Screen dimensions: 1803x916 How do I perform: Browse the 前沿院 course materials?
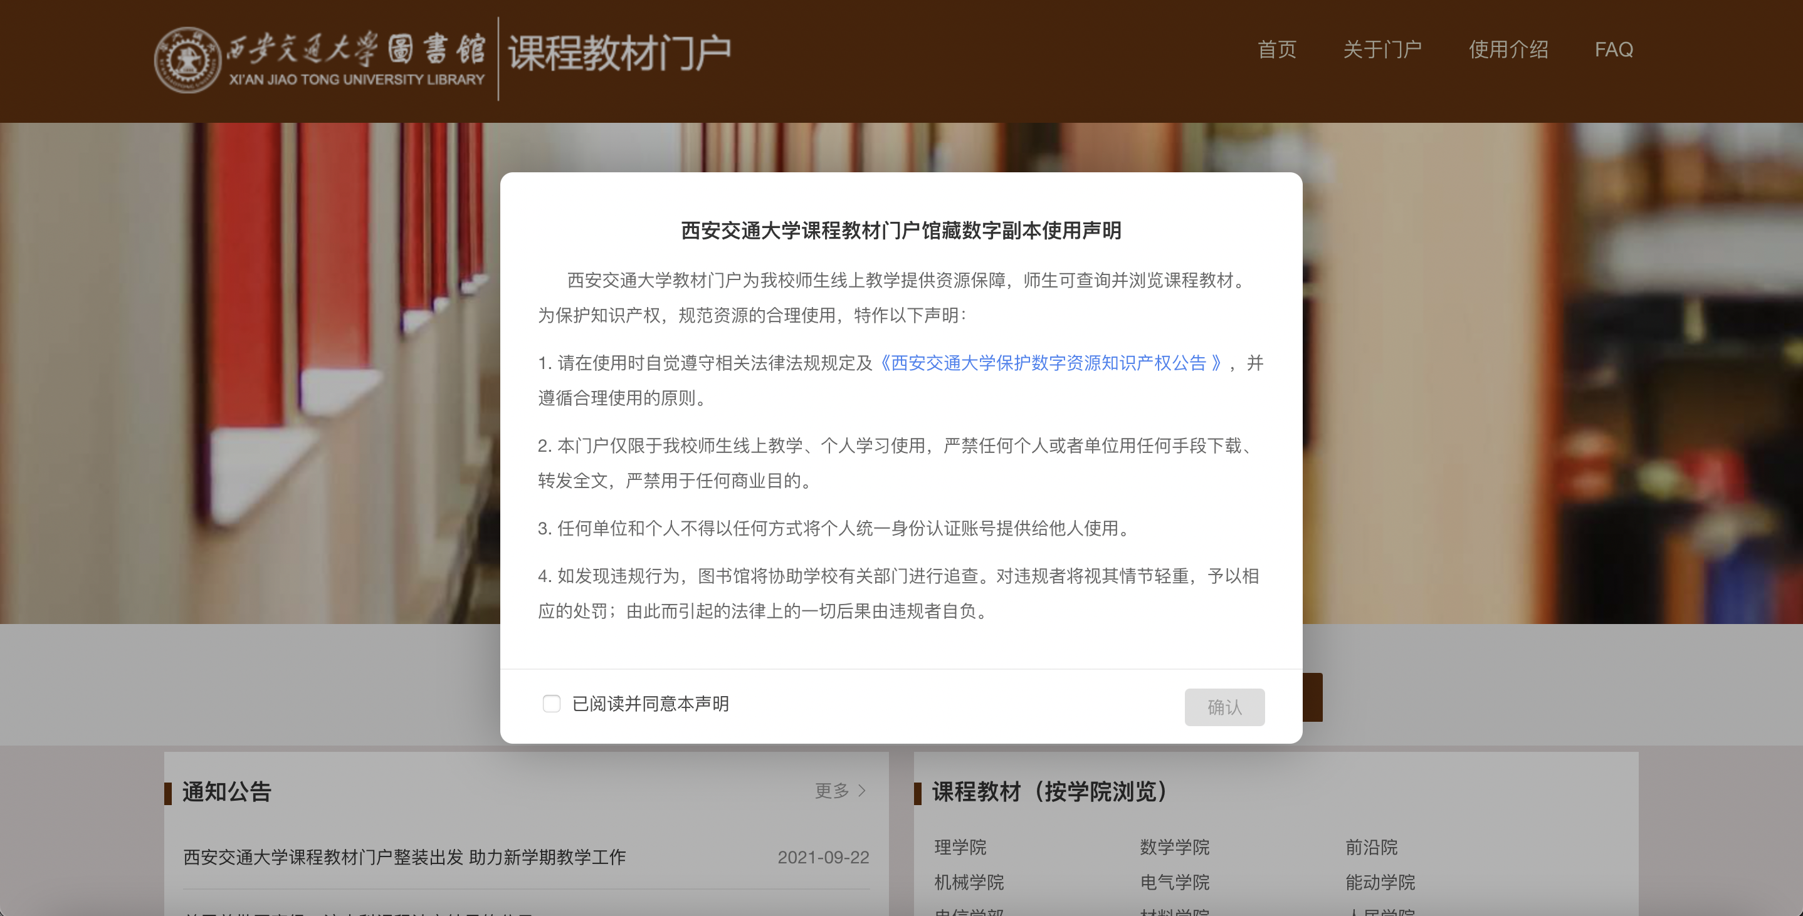click(1370, 846)
